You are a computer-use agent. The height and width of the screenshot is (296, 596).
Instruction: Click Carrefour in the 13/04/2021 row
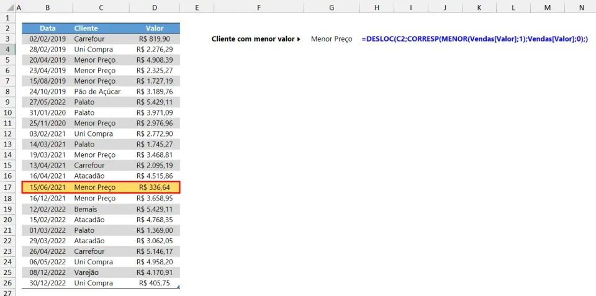101,166
